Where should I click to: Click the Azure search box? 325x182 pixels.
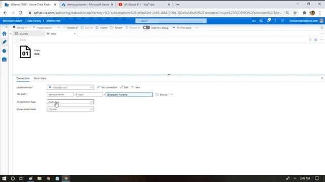[171, 21]
